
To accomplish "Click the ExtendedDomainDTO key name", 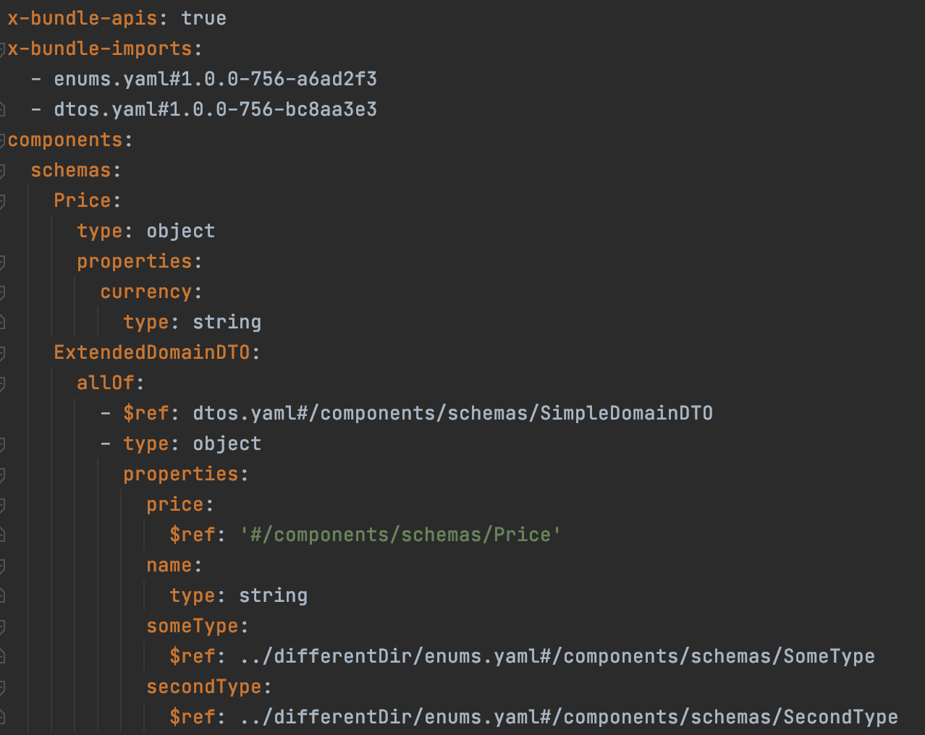I will (152, 353).
